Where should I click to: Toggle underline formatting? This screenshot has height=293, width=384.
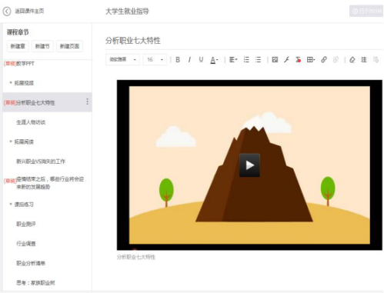[201, 60]
